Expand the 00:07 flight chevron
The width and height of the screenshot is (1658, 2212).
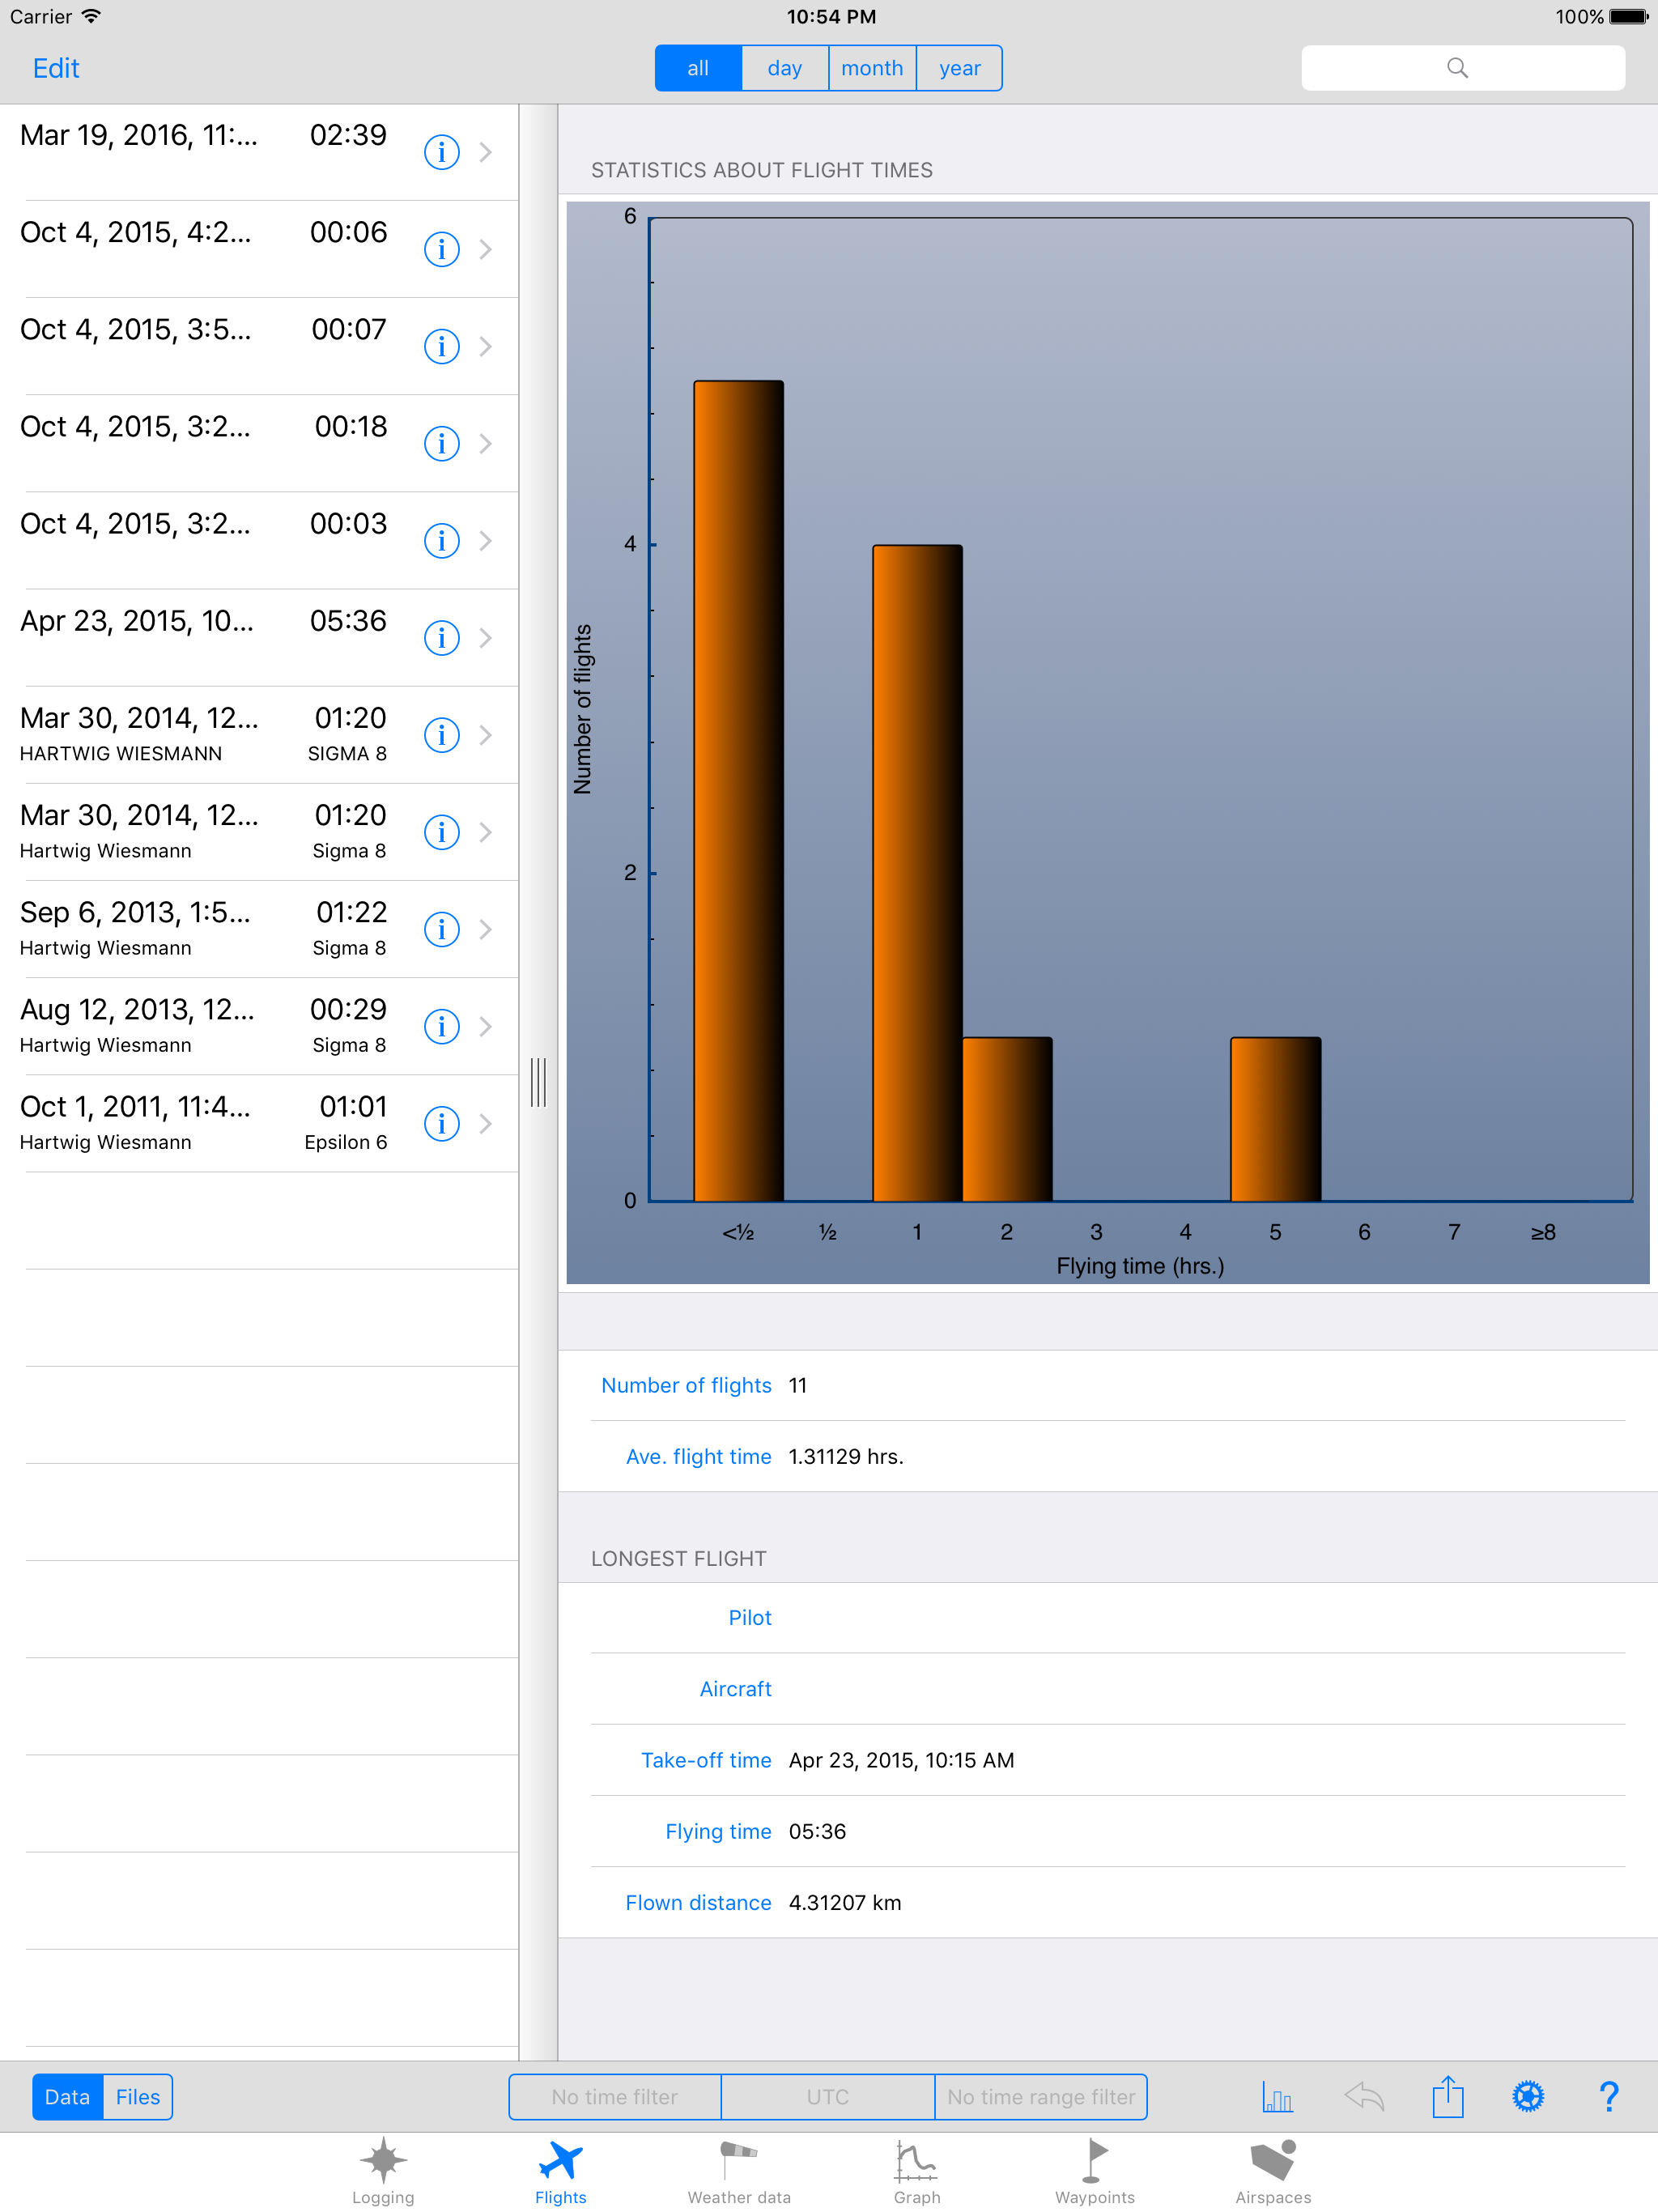click(486, 346)
